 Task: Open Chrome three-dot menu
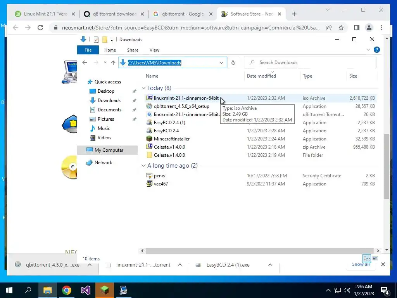(x=381, y=28)
